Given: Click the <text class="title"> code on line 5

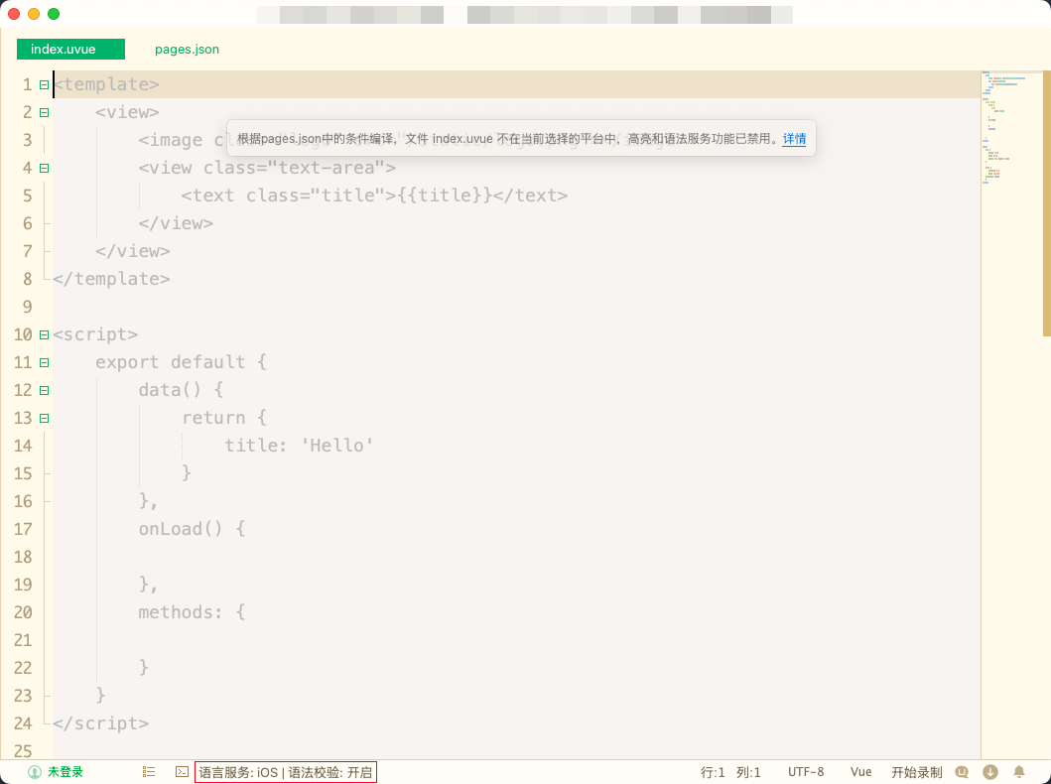Looking at the screenshot, I should 289,195.
